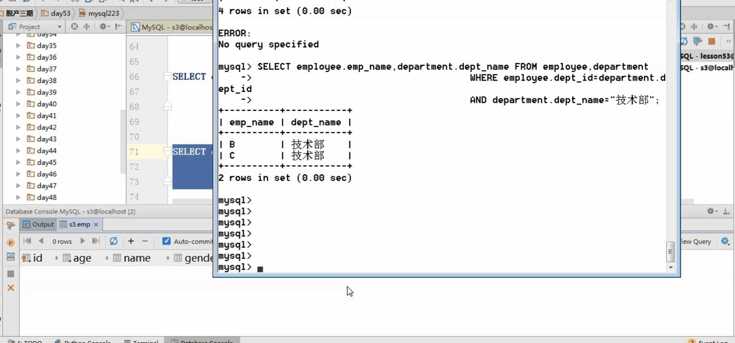Open gear settings in right Database panel
The height and width of the screenshot is (343, 735).
pyautogui.click(x=712, y=27)
